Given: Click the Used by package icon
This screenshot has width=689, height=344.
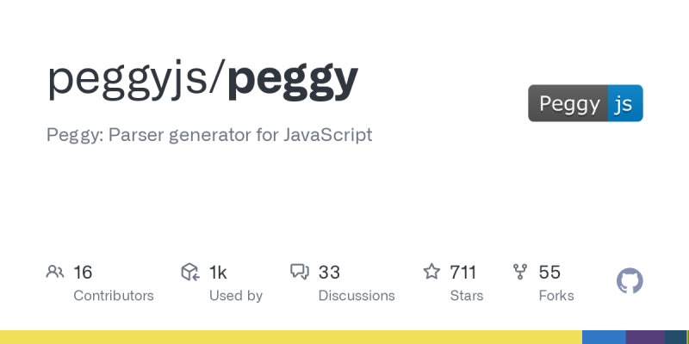Looking at the screenshot, I should tap(190, 273).
